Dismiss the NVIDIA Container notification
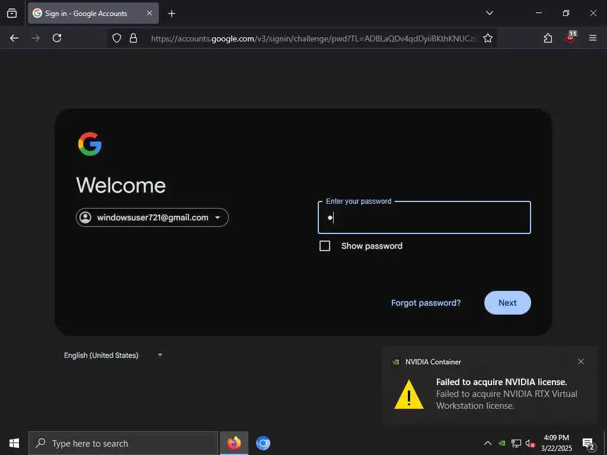 [581, 361]
